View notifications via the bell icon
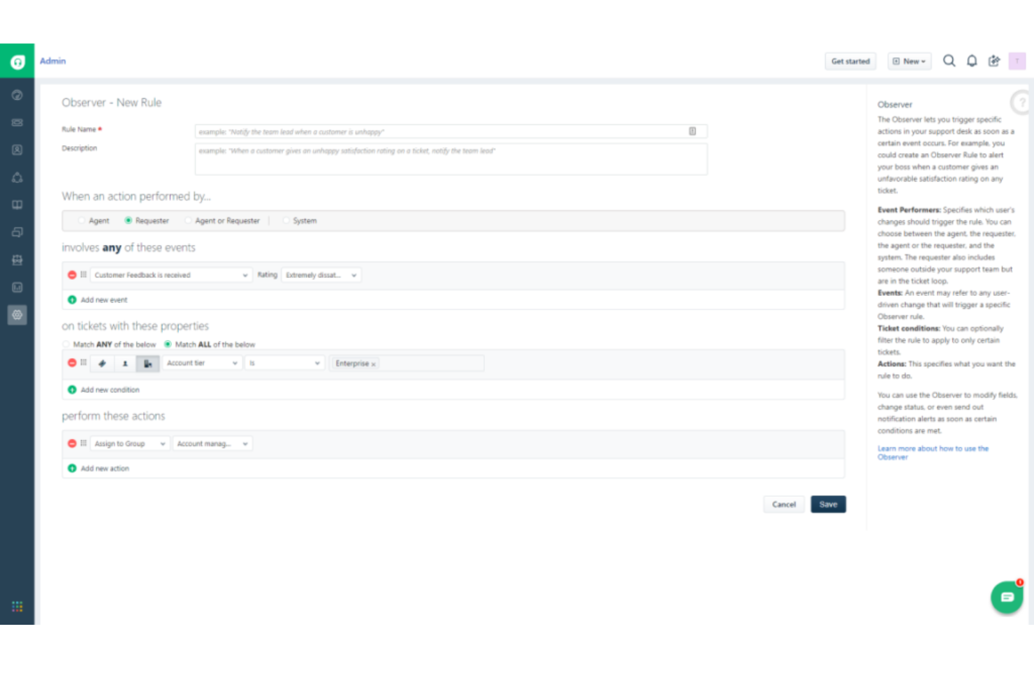This screenshot has height=689, width=1034. (972, 61)
